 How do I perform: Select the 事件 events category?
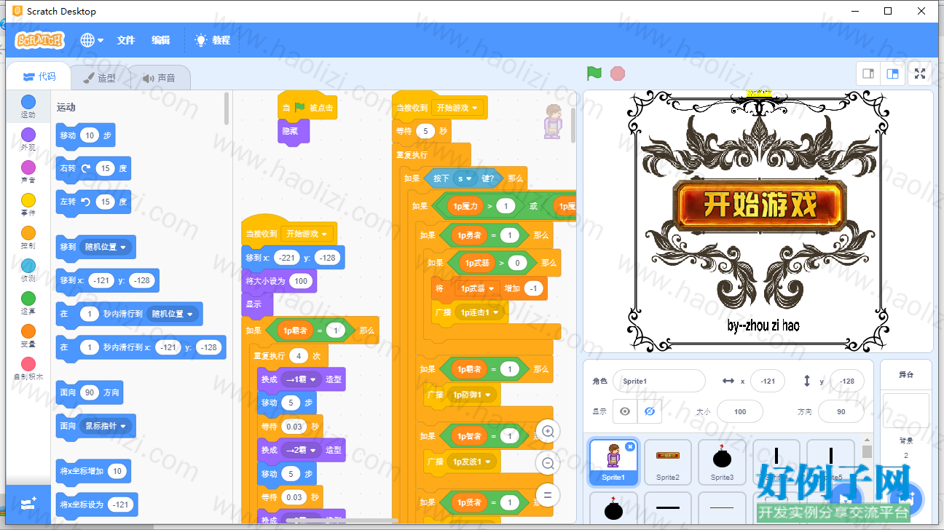28,205
